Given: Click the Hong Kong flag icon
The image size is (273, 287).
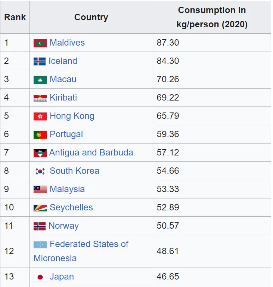Looking at the screenshot, I should 40,117.
